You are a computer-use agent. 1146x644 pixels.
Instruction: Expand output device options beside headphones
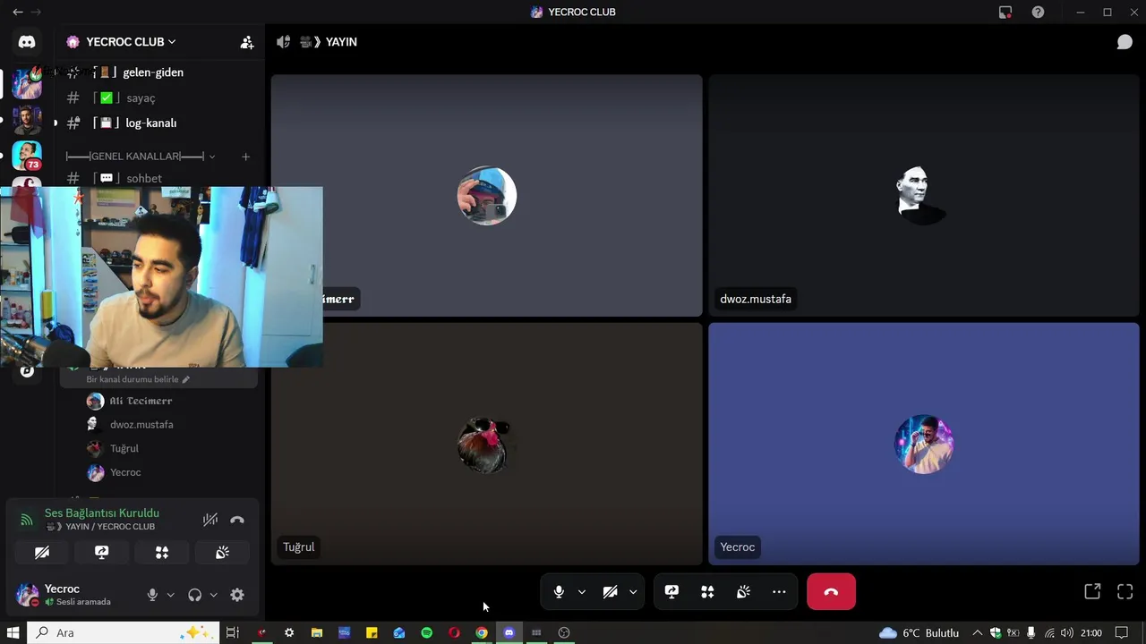[x=213, y=595]
